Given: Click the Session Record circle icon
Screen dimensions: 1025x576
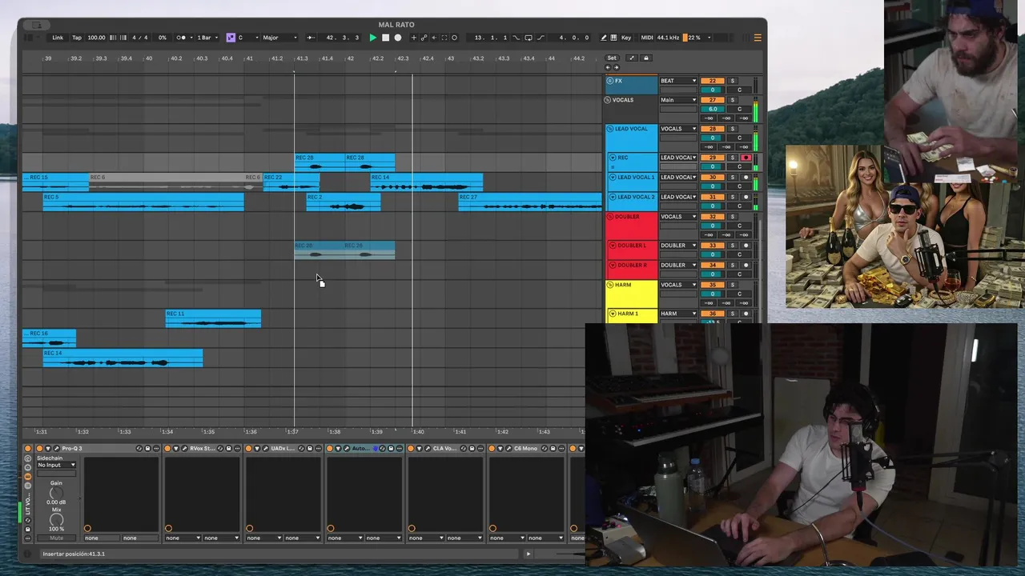Looking at the screenshot, I should 454,38.
